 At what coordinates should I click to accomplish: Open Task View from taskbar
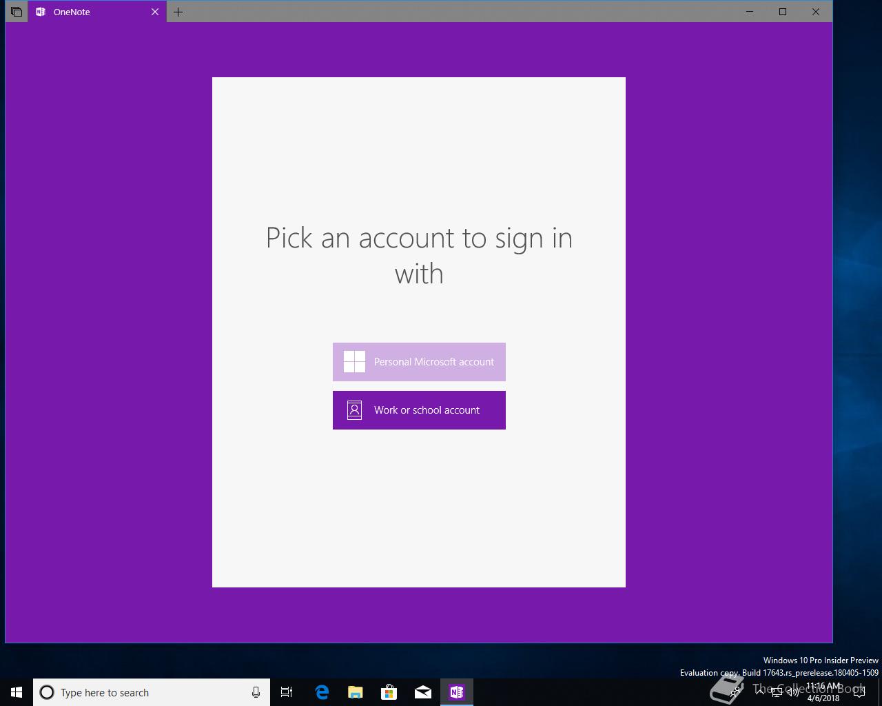point(287,692)
